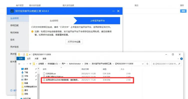This screenshot has height=99, width=188.
Task: Open the 共享 ribbon tab
Action: [36, 59]
